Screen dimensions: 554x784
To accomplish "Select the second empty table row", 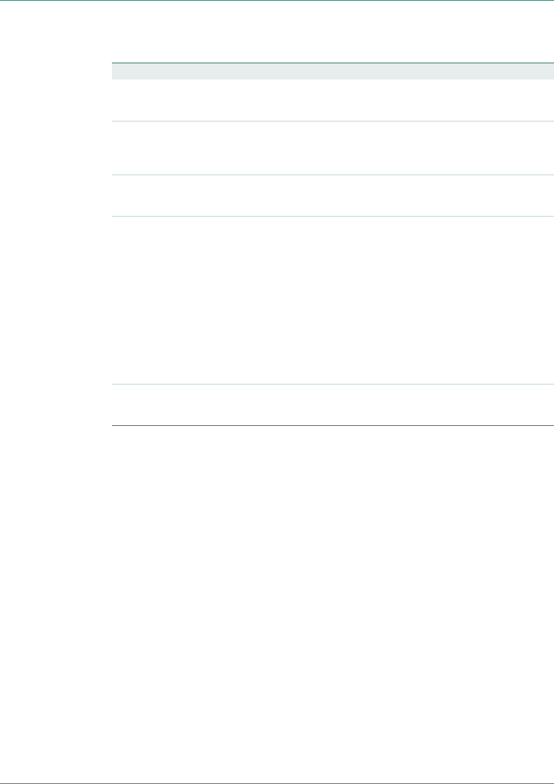I will click(x=332, y=148).
